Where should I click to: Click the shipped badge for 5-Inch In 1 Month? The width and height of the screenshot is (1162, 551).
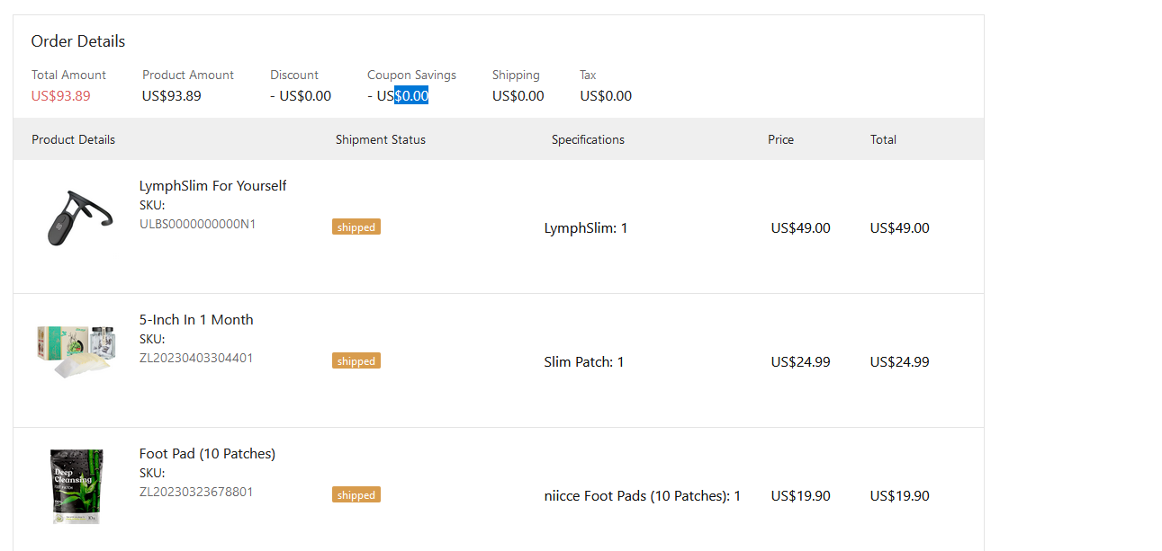[356, 361]
